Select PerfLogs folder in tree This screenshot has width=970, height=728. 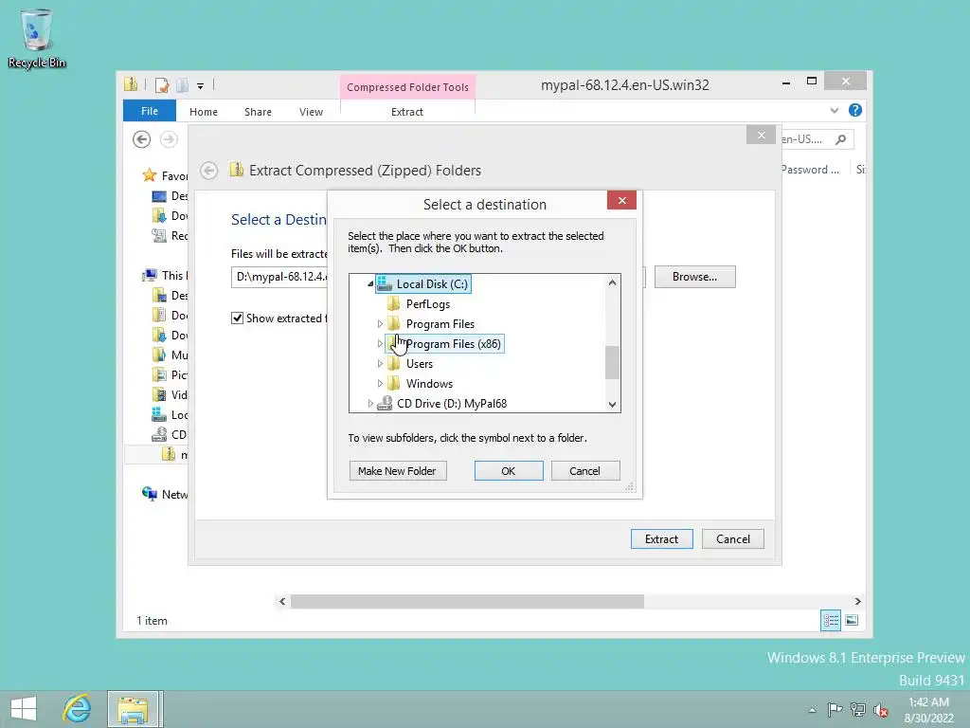pos(428,304)
